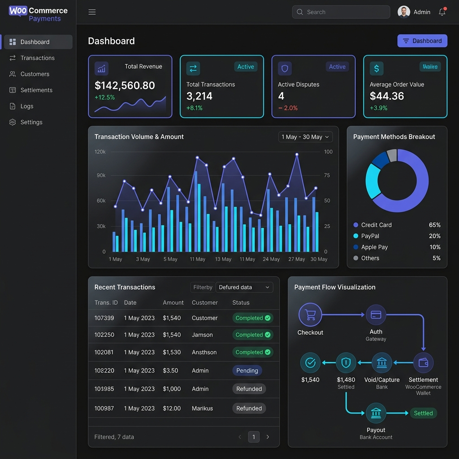Click the Active Disputes shield icon
Screen dimensions: 459x459
pyautogui.click(x=285, y=69)
